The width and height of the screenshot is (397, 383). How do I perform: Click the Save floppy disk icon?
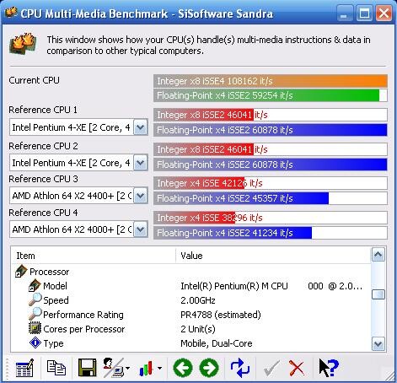click(x=87, y=368)
